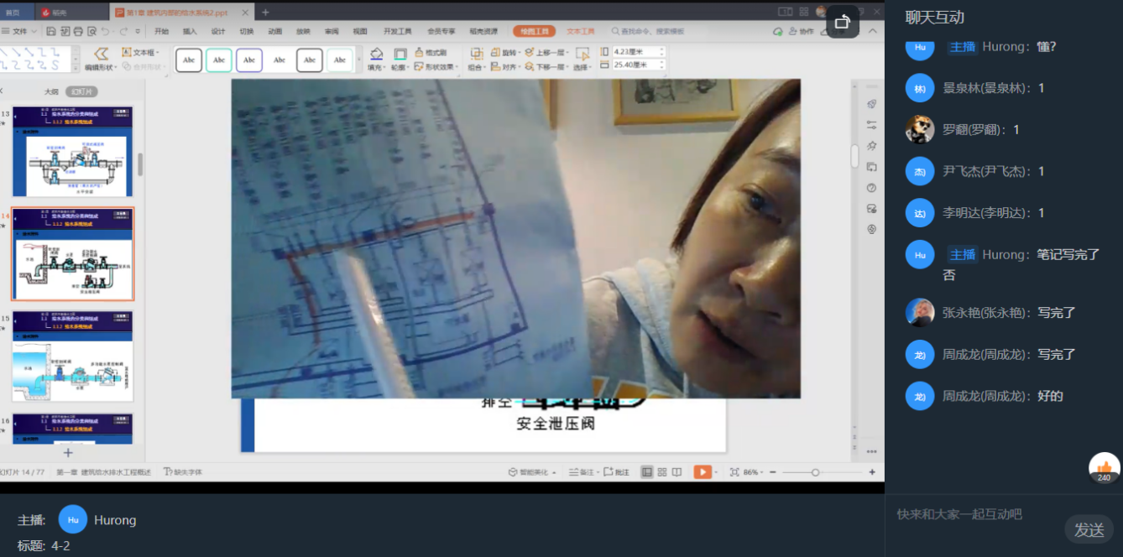1123x557 pixels.
Task: Open the fill (填充) dropdown
Action: pos(376,67)
